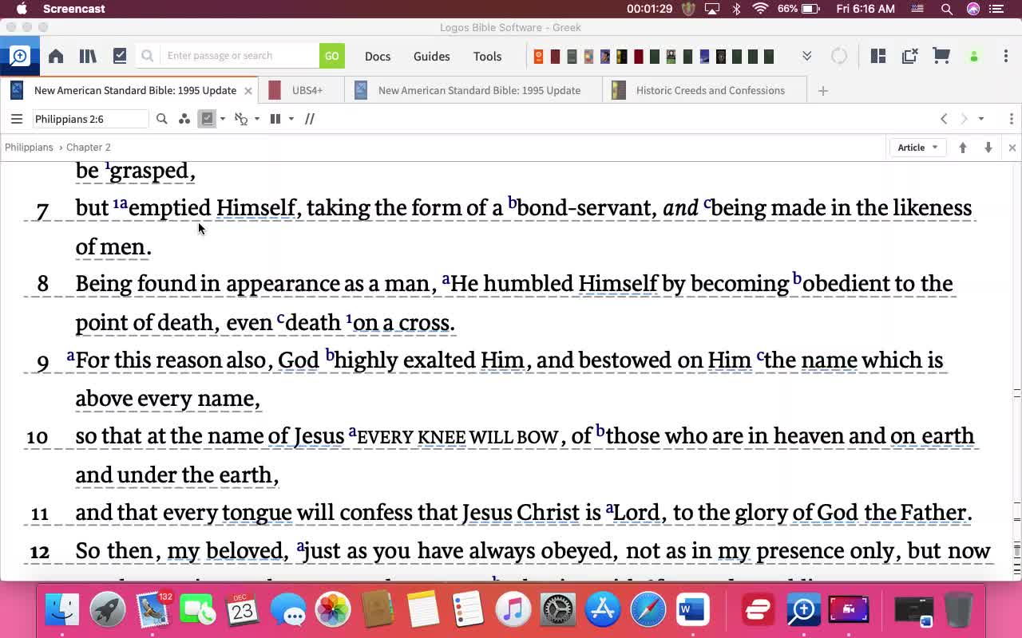1022x638 pixels.
Task: Open the Library books icon
Action: pos(88,56)
